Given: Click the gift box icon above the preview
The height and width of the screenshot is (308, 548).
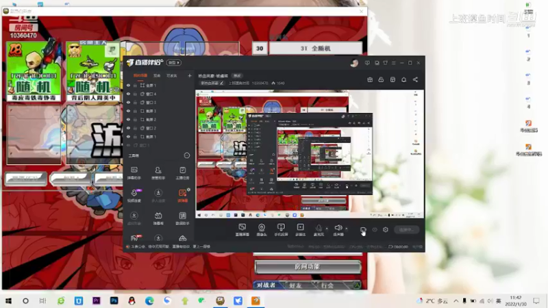Looking at the screenshot, I should [370, 79].
